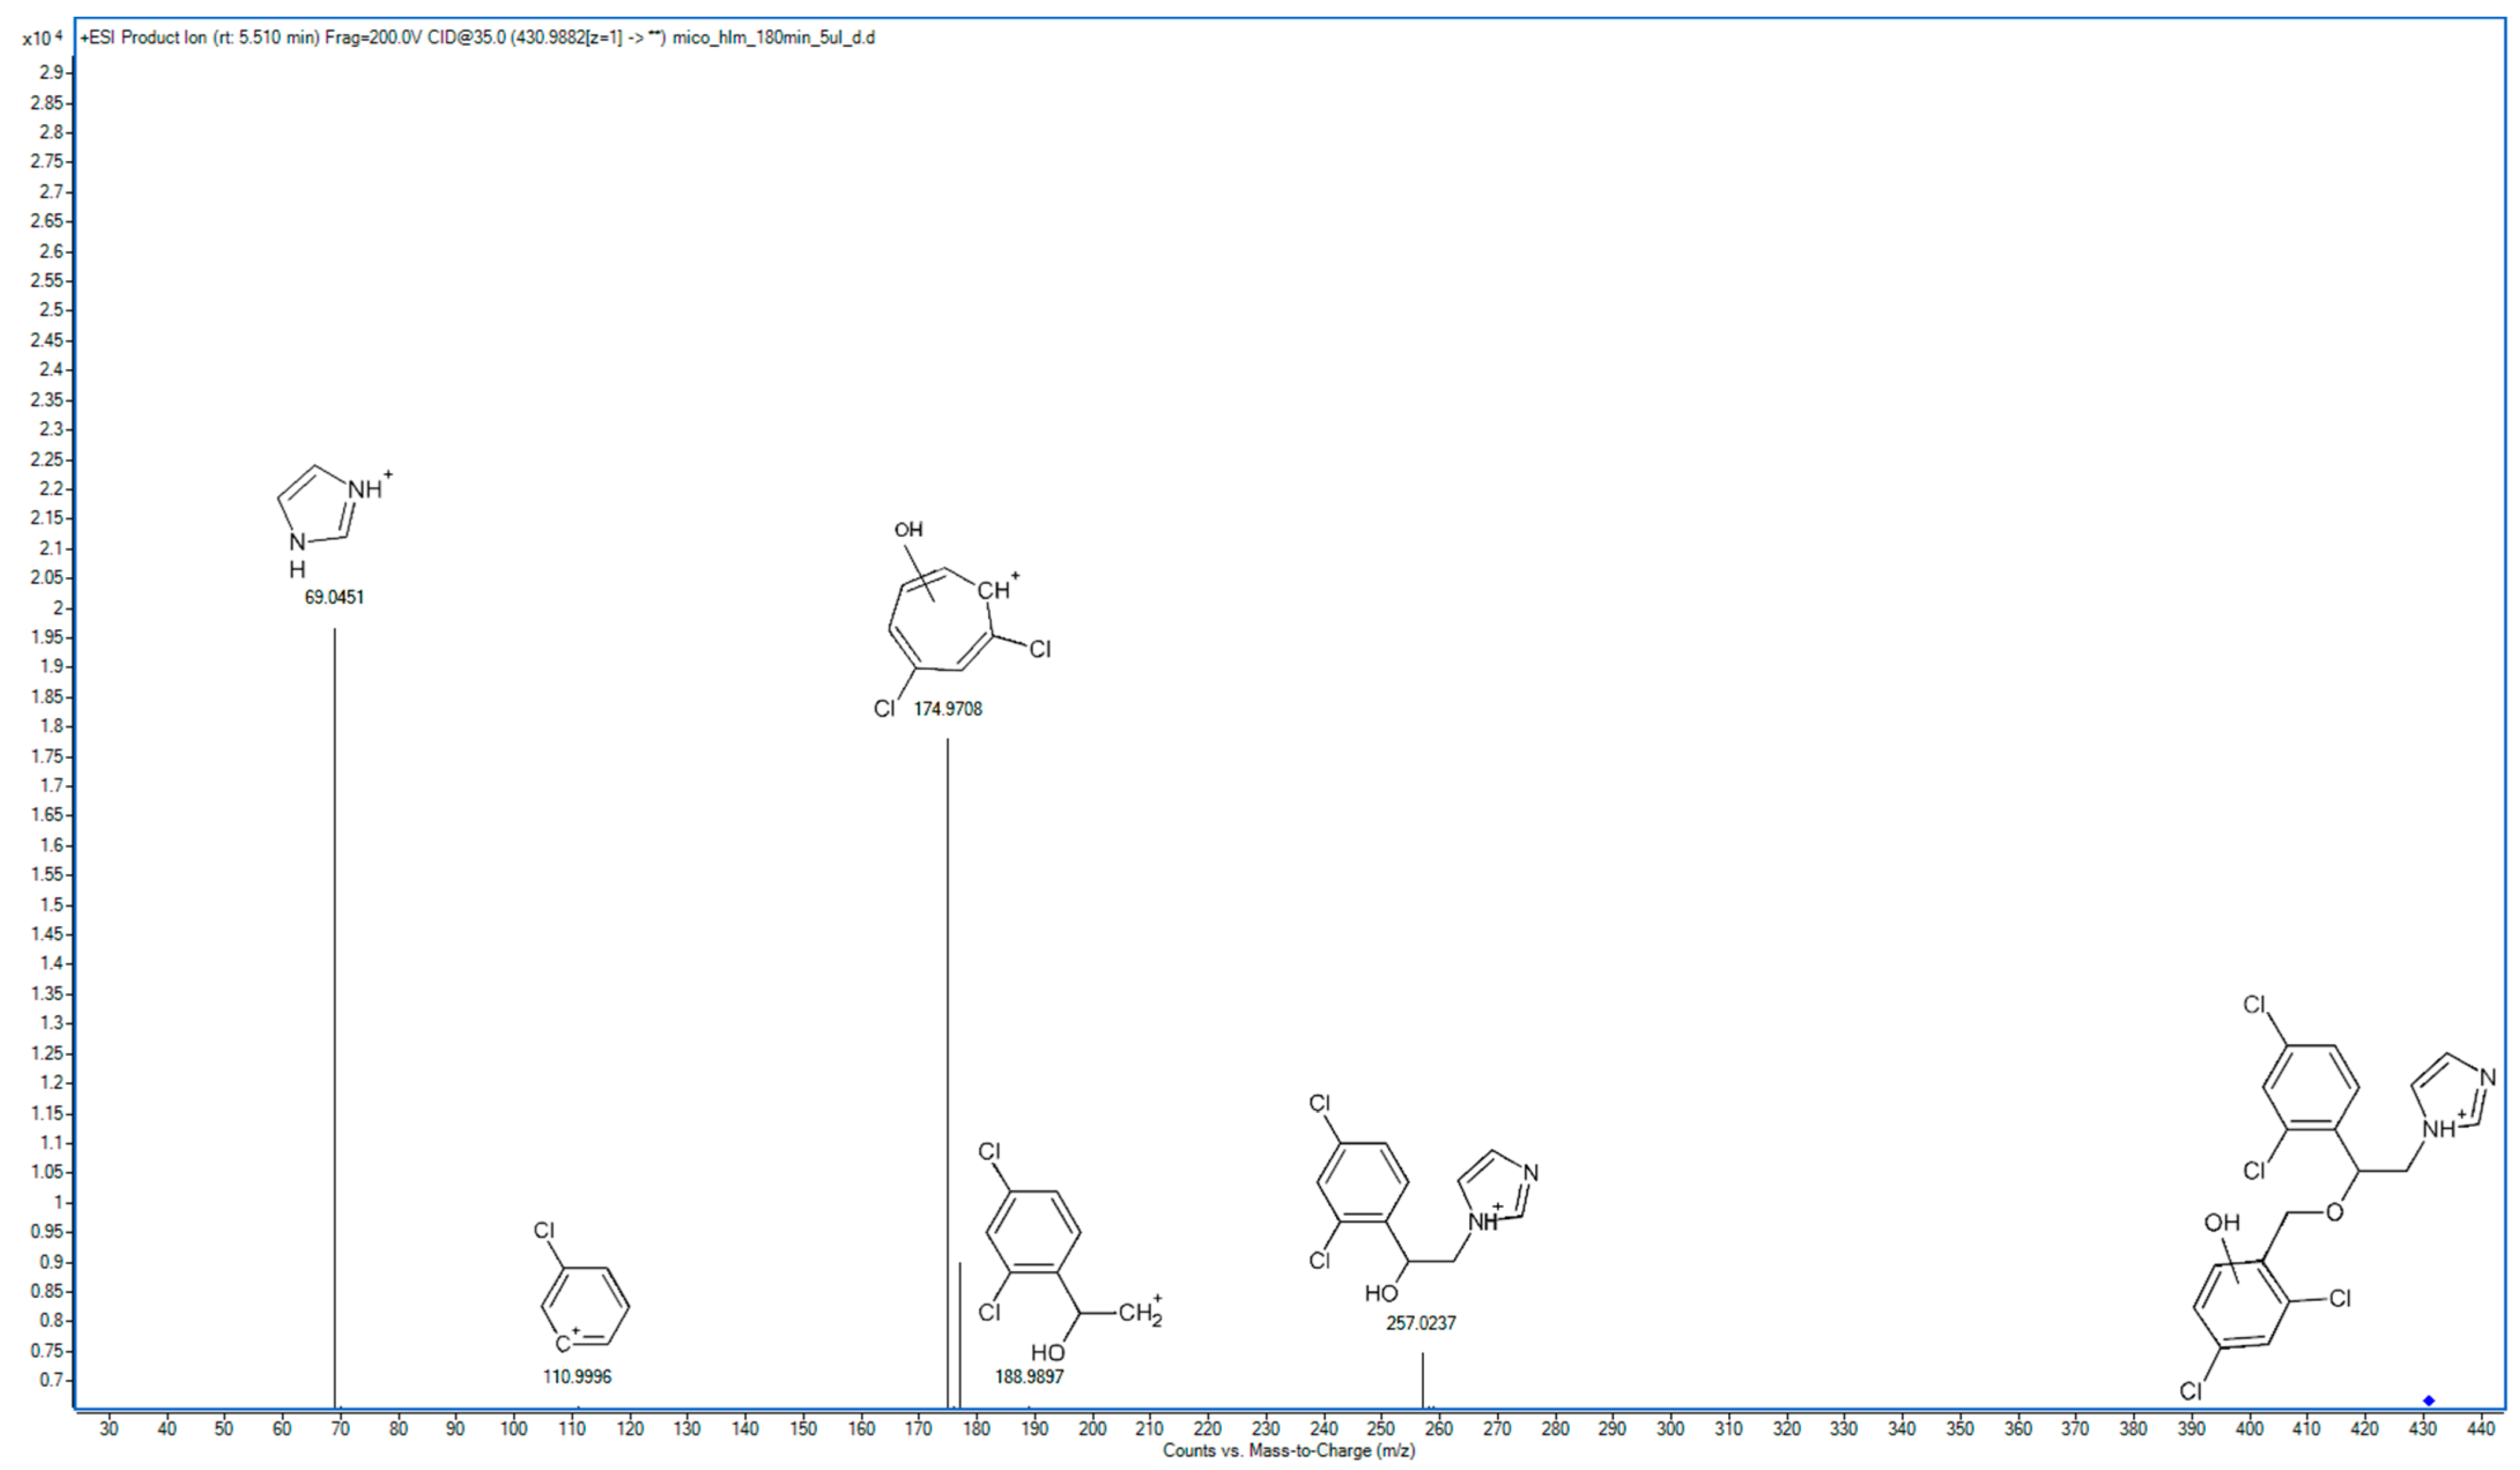2520x1470 pixels.
Task: Click the y-axis tick value 1.5
Action: pos(52,905)
